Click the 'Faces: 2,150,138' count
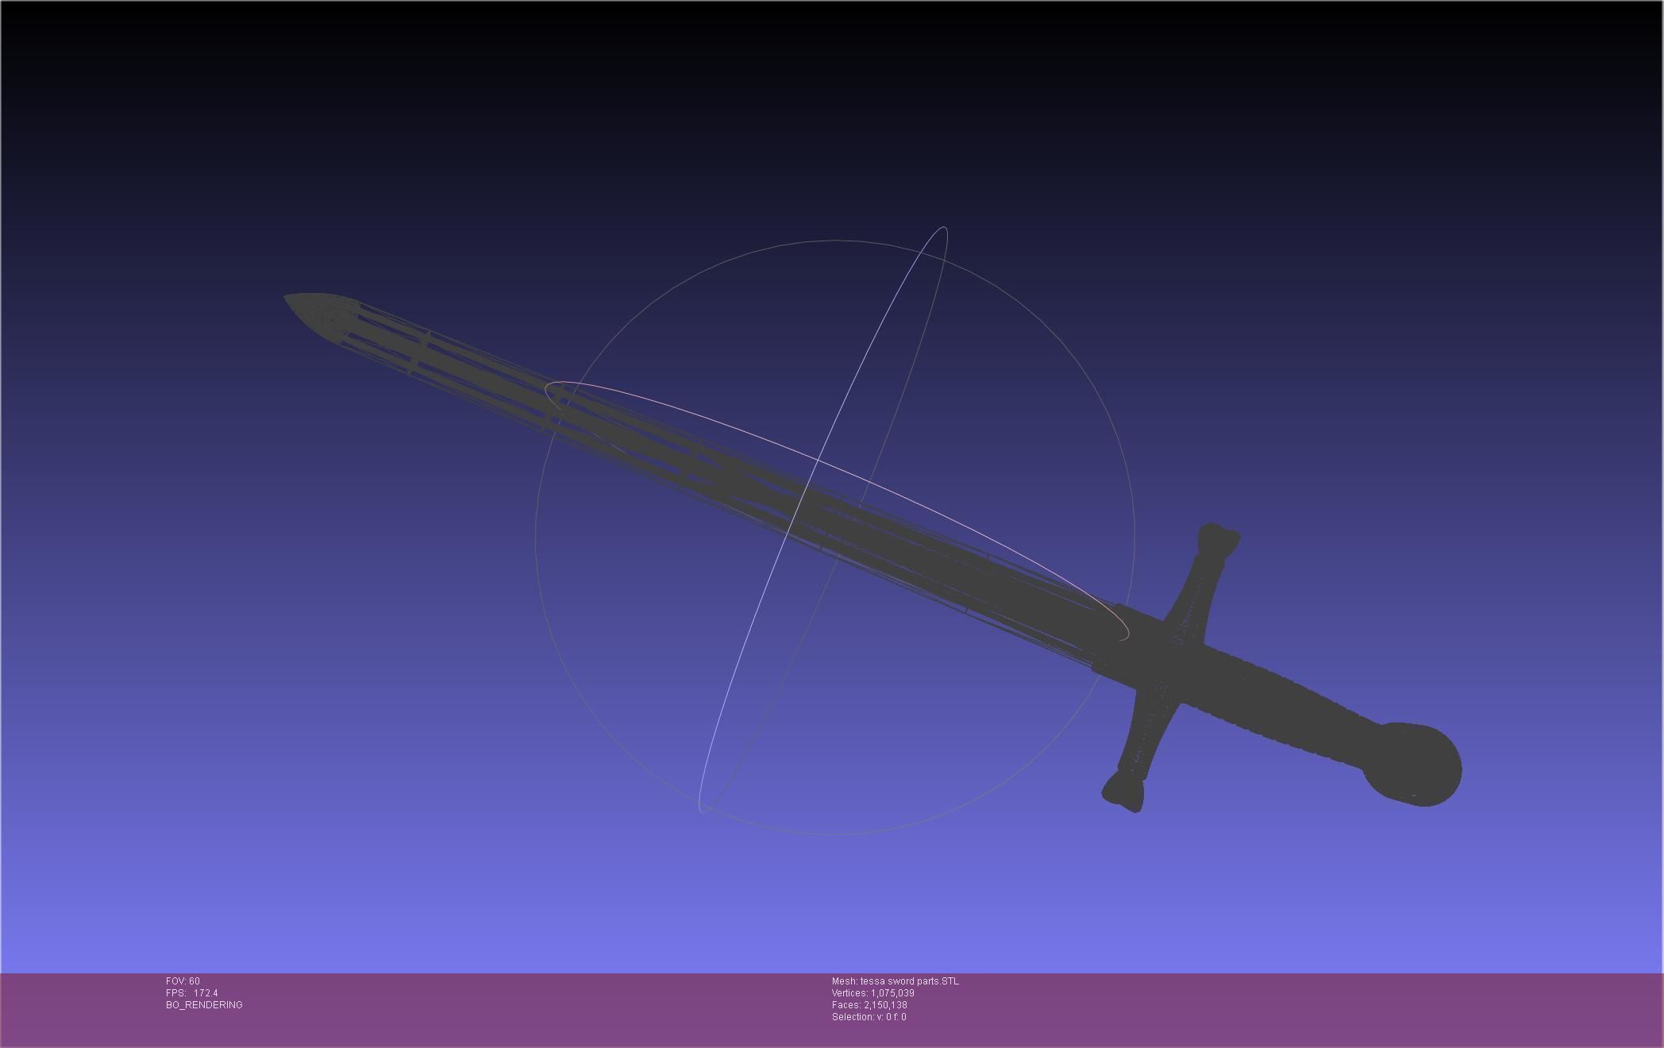 click(x=869, y=1005)
